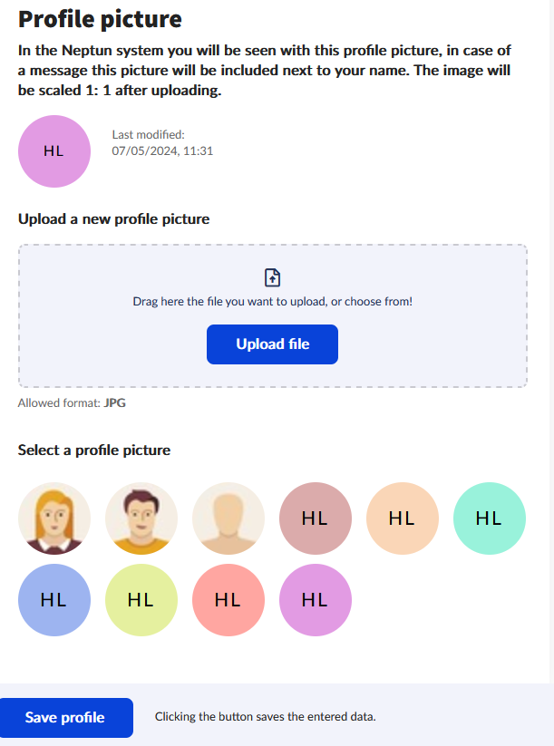Select the blue HL initials avatar
Viewport: 554px width, 746px height.
point(54,599)
